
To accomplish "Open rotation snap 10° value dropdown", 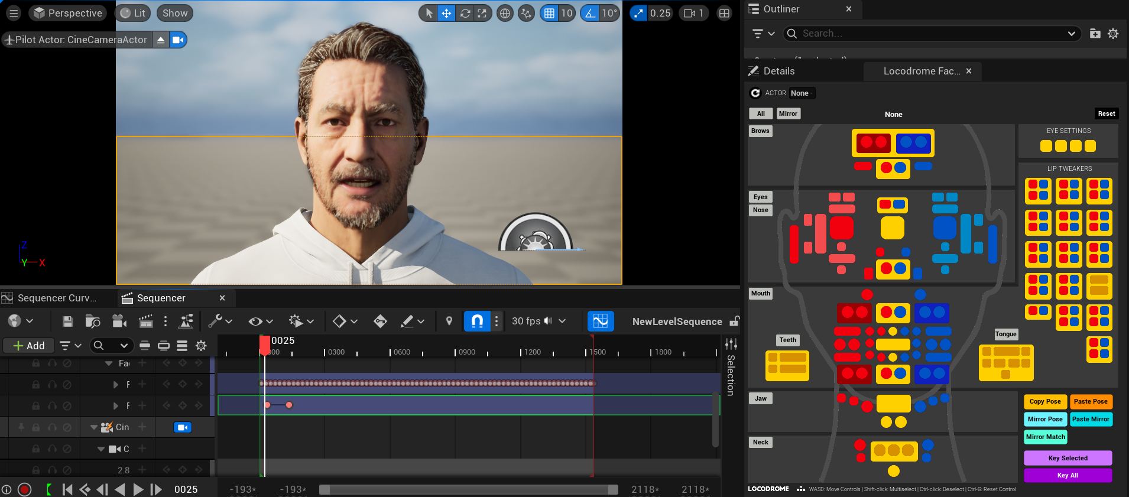I will click(x=609, y=13).
